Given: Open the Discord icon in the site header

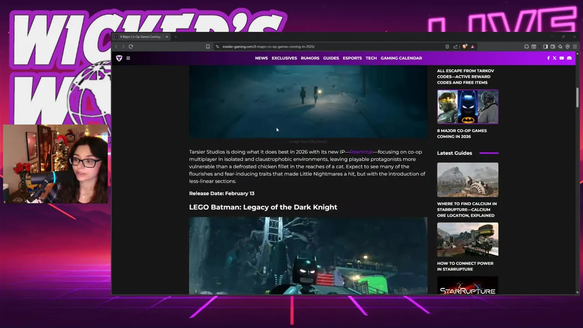Looking at the screenshot, I should click(x=569, y=58).
